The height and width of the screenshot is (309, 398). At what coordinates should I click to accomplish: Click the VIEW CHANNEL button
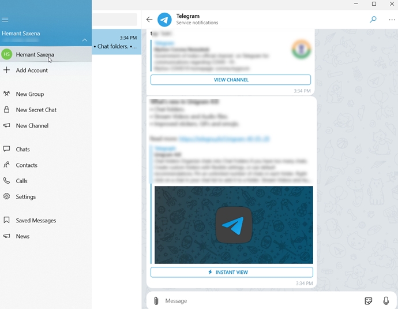point(231,80)
